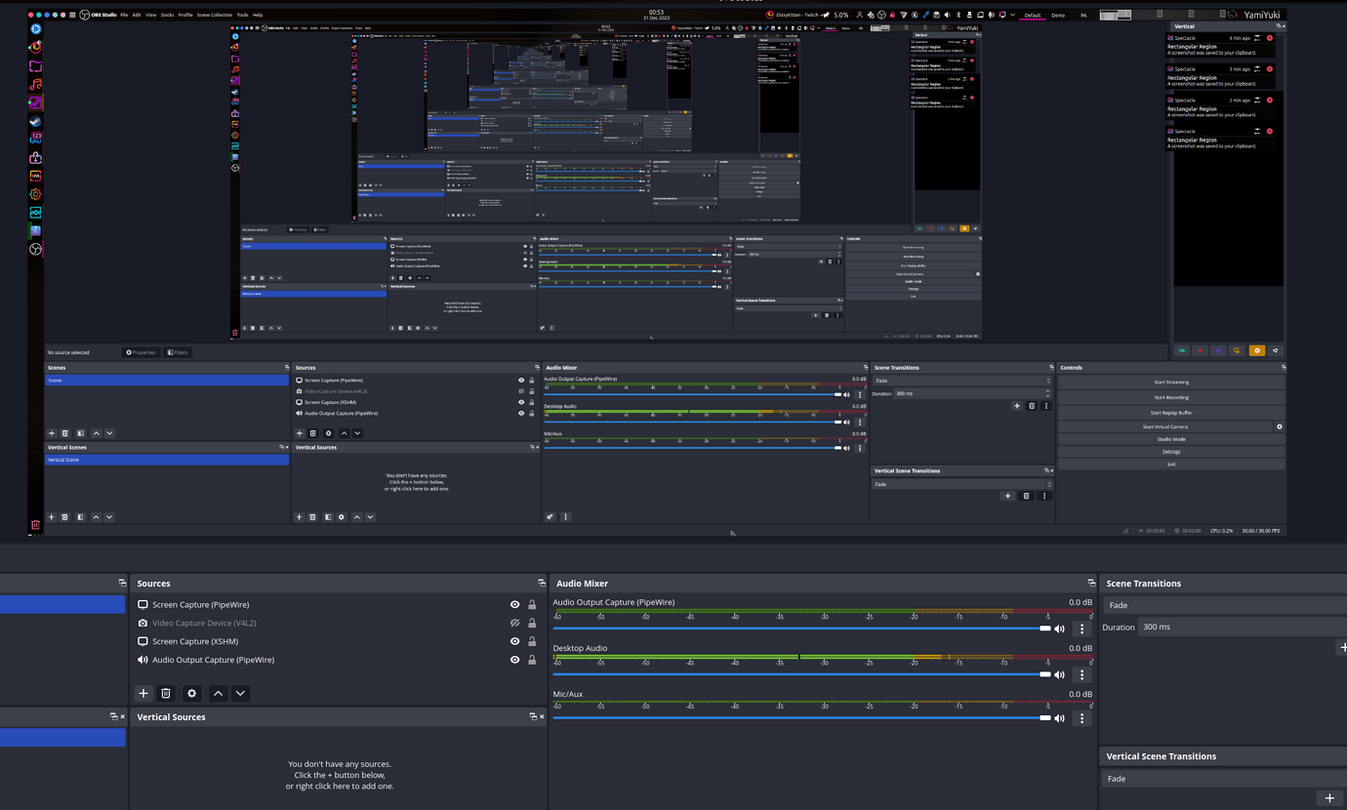The height and width of the screenshot is (810, 1347).
Task: Open three-dot menu in Vertical Scene Transitions
Action: 1043,496
